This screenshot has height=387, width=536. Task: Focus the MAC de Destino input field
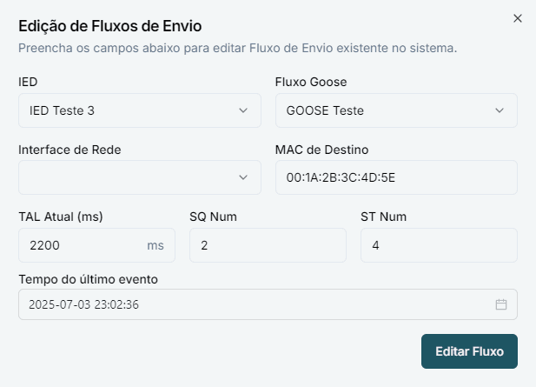coord(396,177)
